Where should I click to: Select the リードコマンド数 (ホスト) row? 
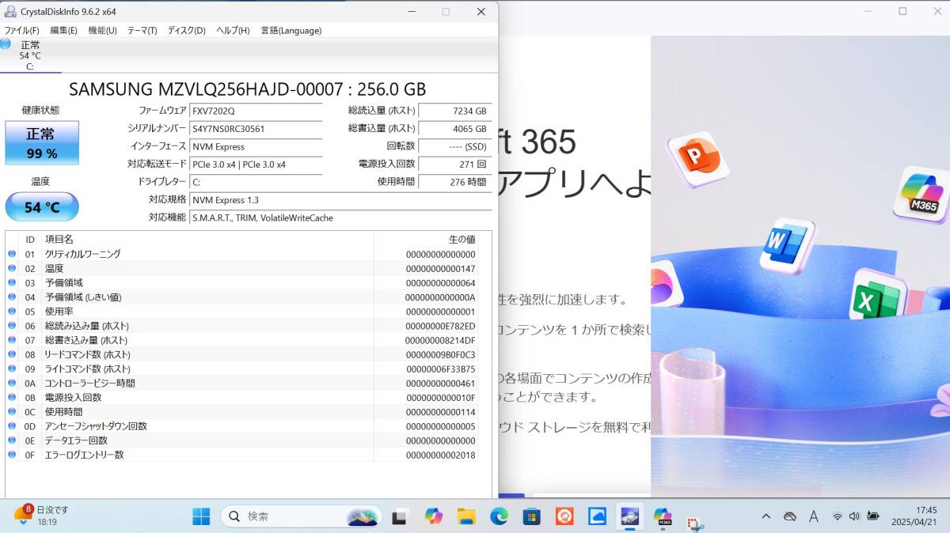pos(241,354)
